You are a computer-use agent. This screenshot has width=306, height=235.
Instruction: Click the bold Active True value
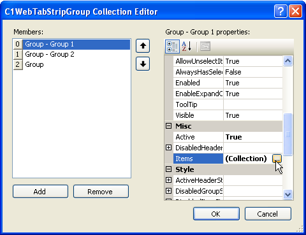coord(253,137)
